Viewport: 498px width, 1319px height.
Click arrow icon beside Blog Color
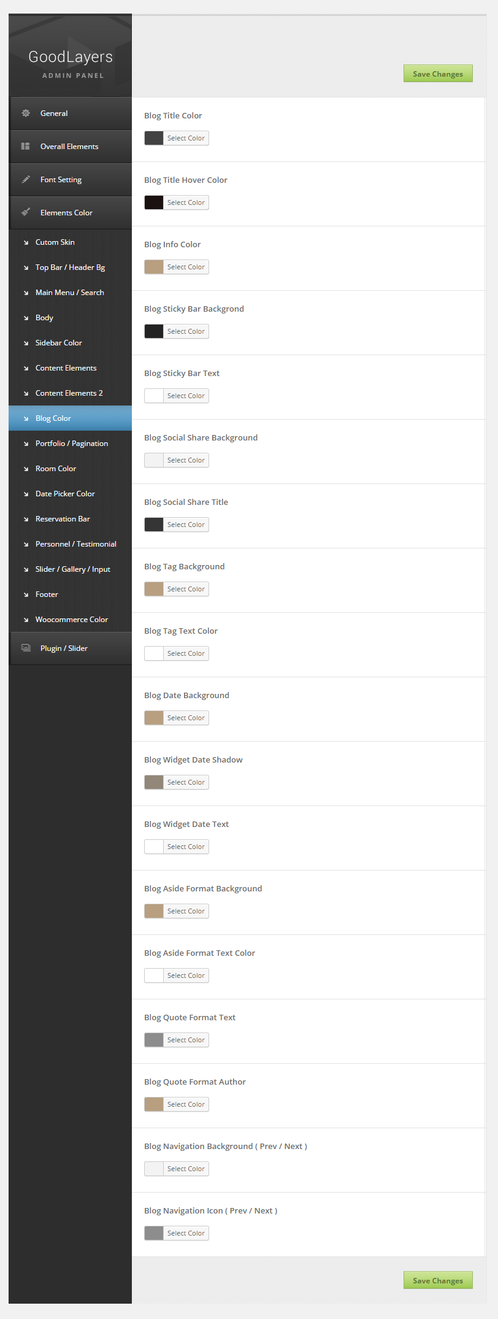click(x=26, y=418)
